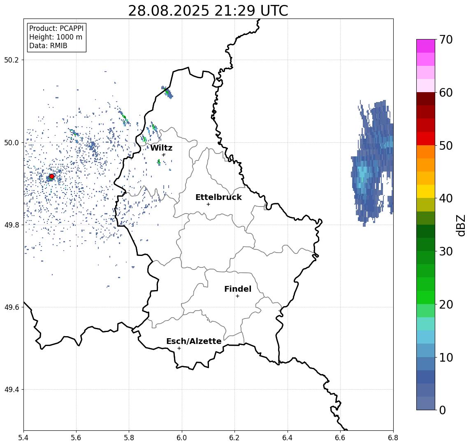Viewport: 471px width, 446px height.
Task: Click the 'Product: PCAPPI' legend text
Action: pos(56,28)
